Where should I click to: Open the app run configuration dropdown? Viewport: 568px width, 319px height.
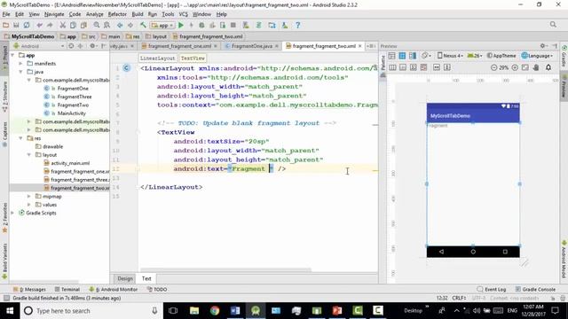[162, 26]
